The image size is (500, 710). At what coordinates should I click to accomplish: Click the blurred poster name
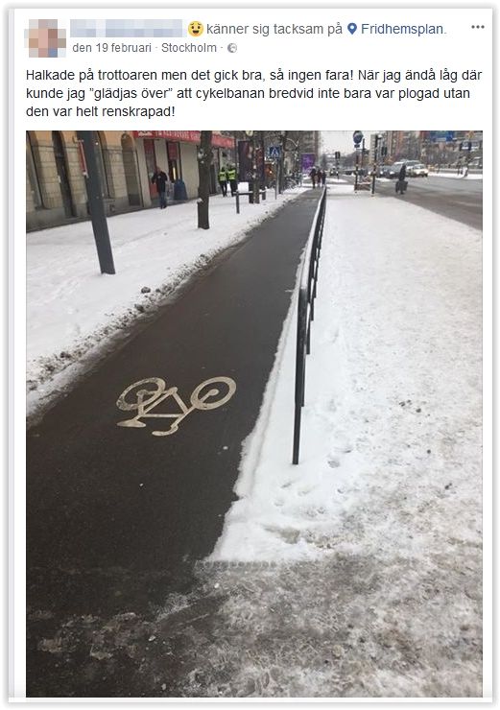tap(127, 29)
